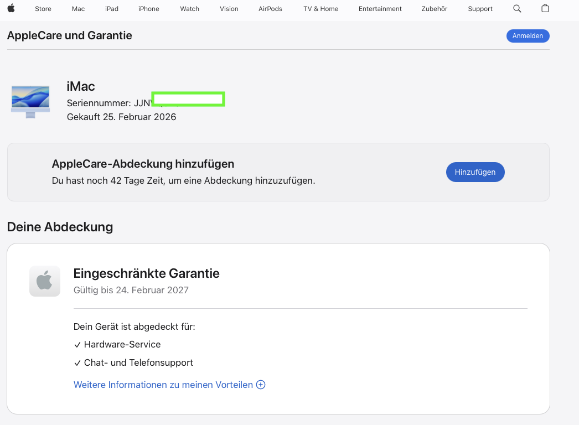Open the Watch menu item

(x=189, y=9)
